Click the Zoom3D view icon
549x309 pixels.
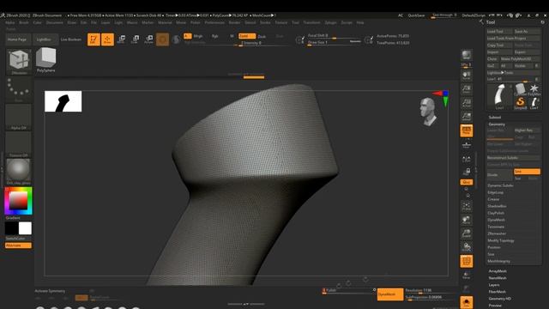[x=467, y=233]
